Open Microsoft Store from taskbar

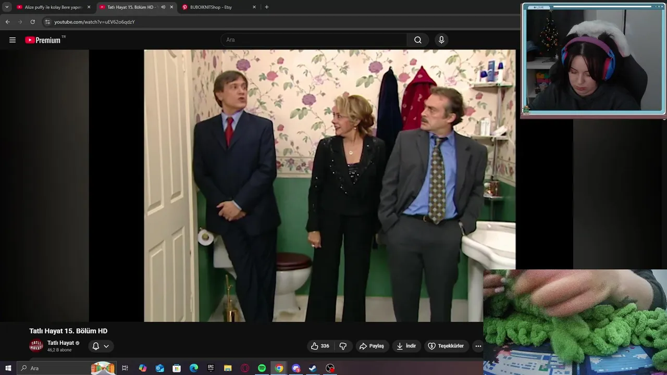[177, 368]
